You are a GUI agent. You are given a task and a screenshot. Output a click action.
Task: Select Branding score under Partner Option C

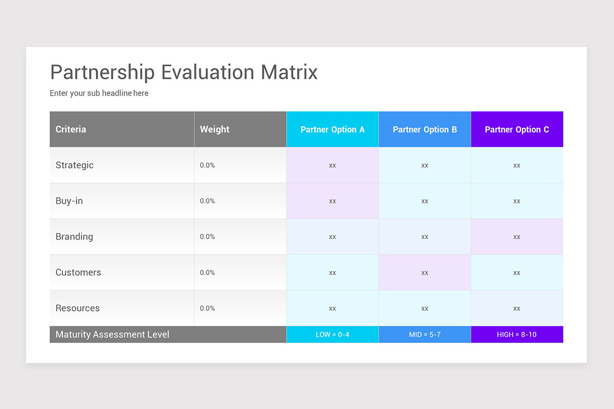point(517,237)
